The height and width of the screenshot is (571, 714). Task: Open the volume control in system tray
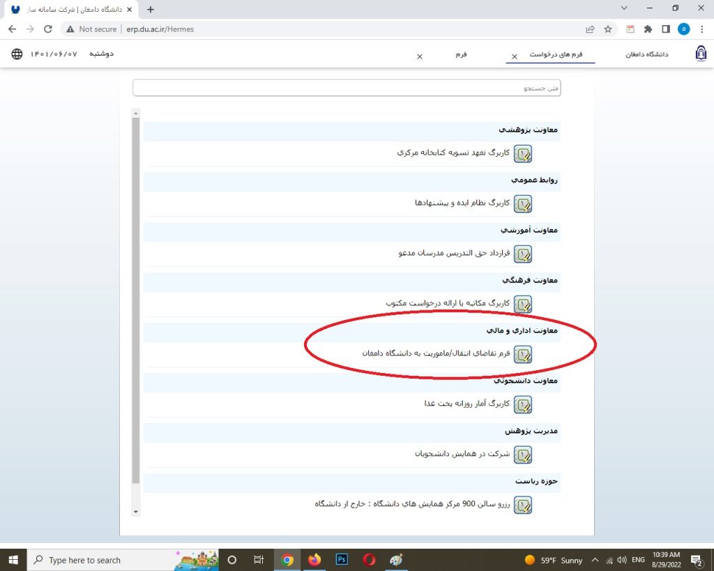[x=621, y=560]
